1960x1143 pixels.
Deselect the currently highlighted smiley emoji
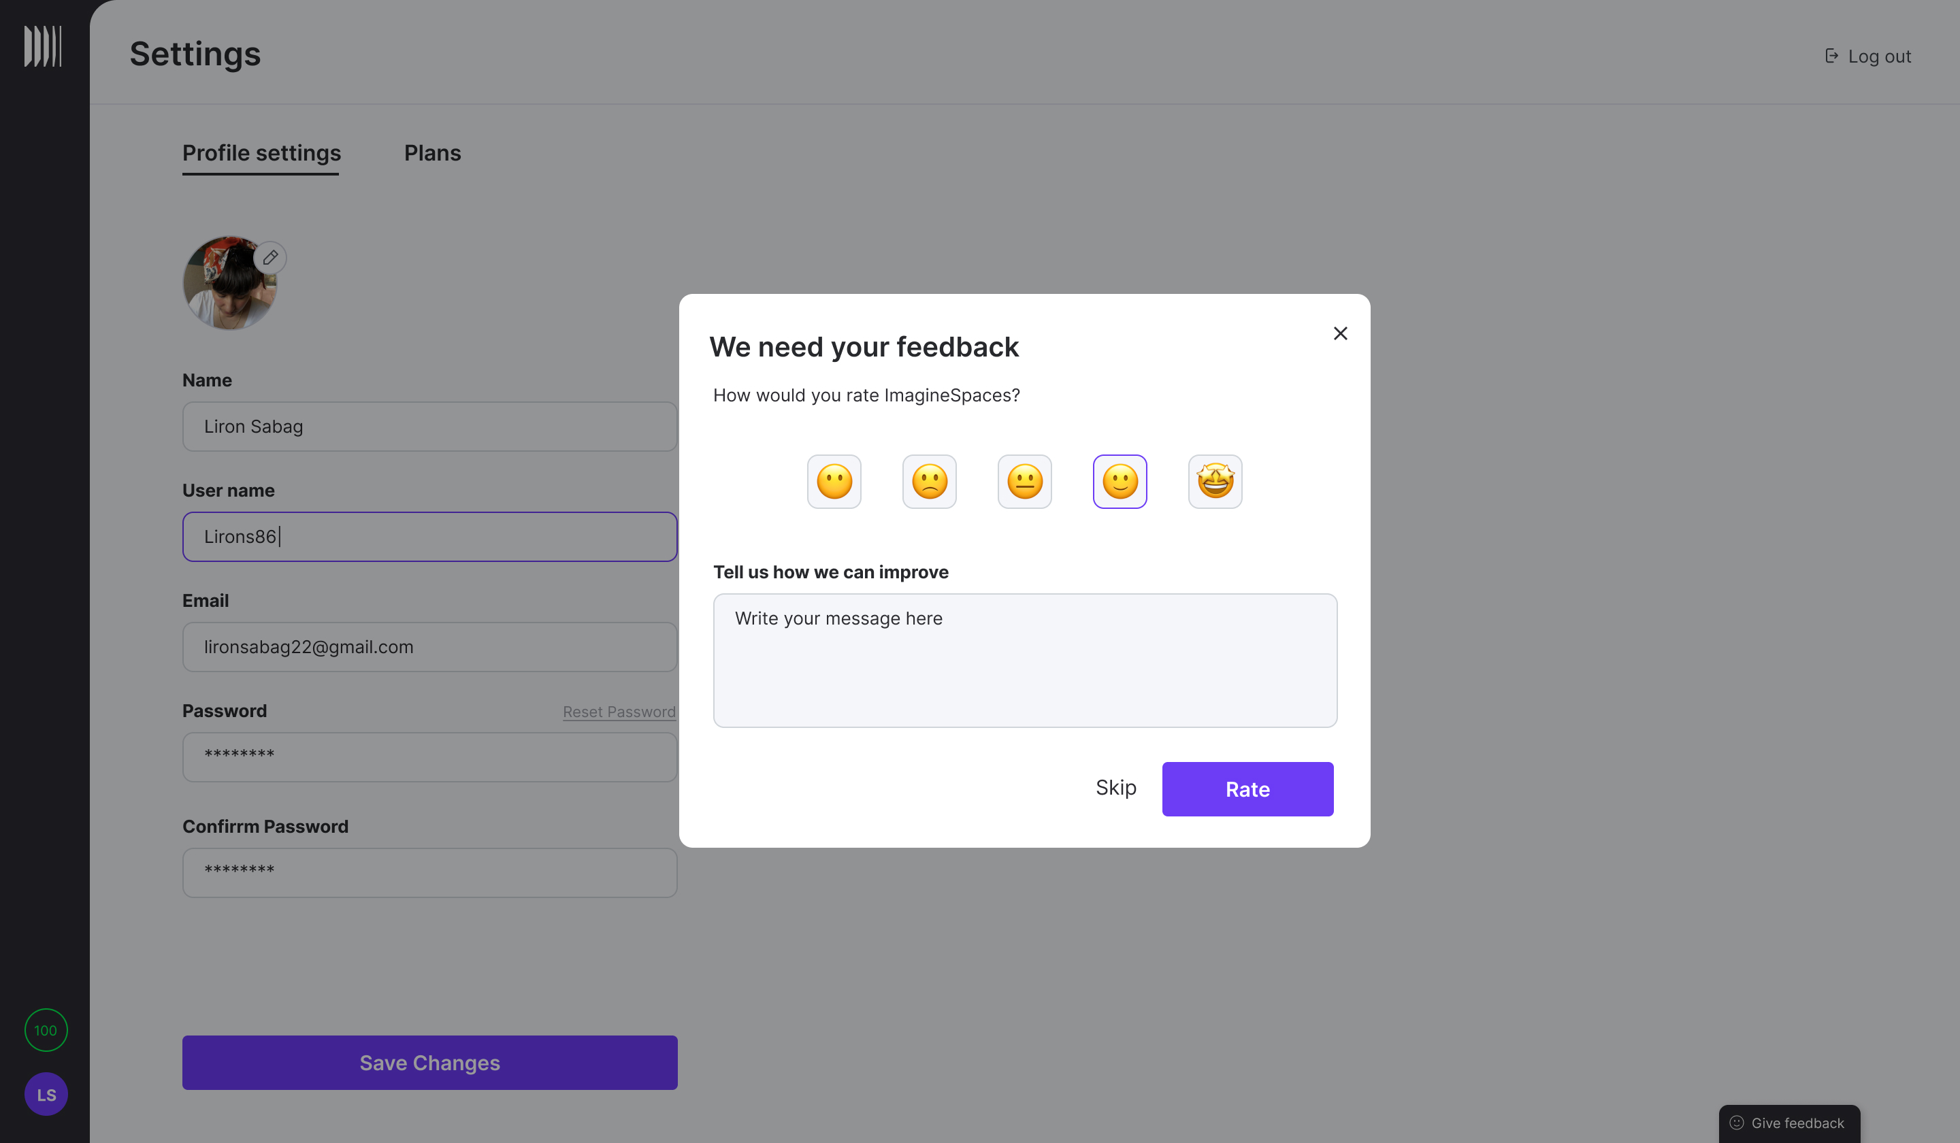tap(1120, 481)
